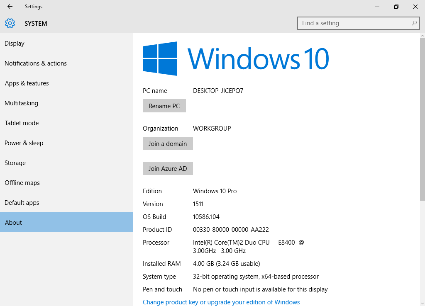
Task: Select the About page
Action: click(66, 222)
